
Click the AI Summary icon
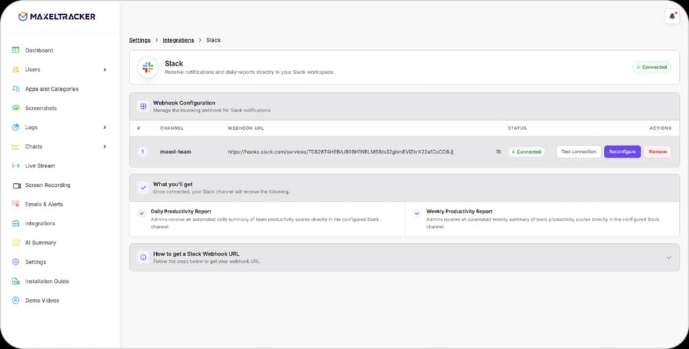(x=16, y=243)
